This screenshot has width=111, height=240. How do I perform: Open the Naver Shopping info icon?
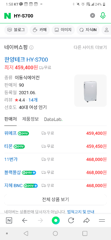point(31,48)
